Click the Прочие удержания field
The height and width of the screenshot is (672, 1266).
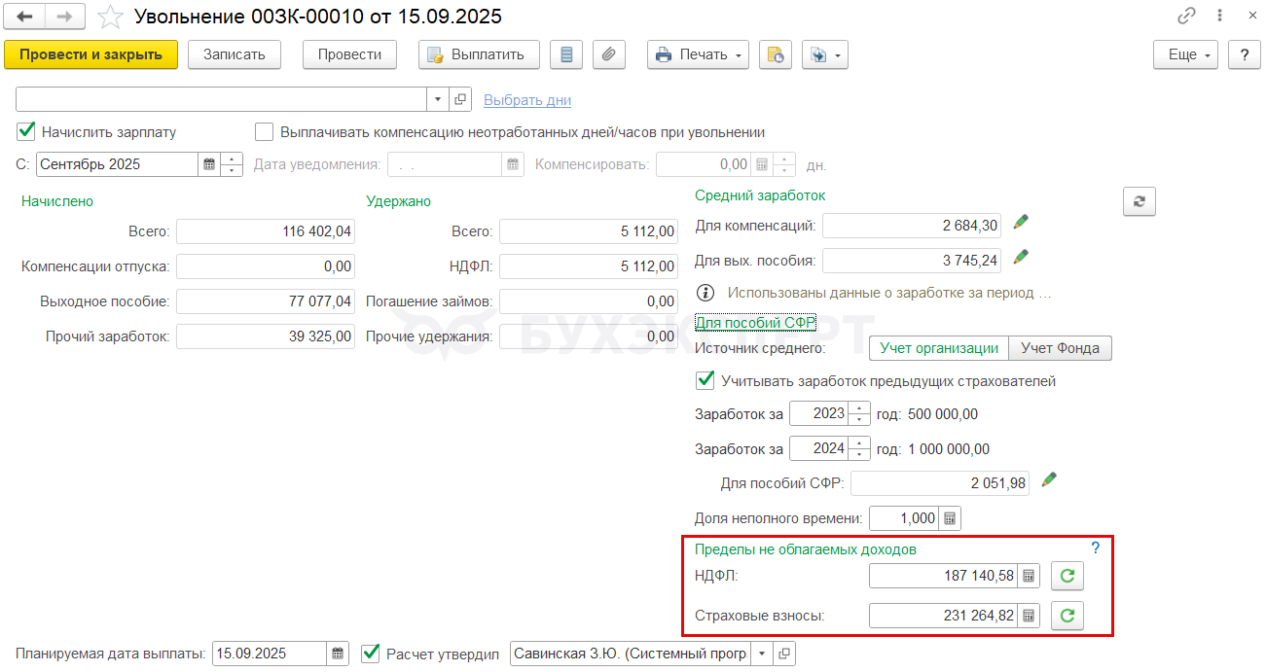coord(589,336)
